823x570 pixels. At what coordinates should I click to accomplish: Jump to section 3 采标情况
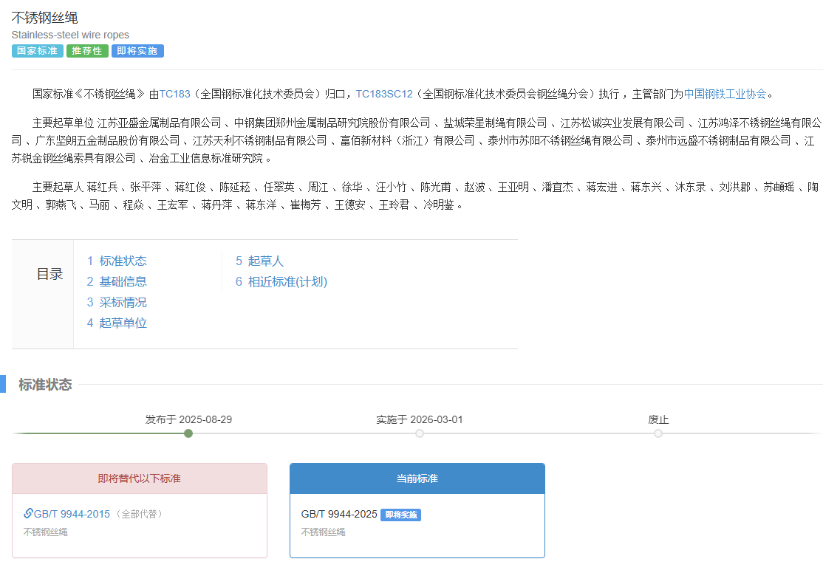coord(117,302)
